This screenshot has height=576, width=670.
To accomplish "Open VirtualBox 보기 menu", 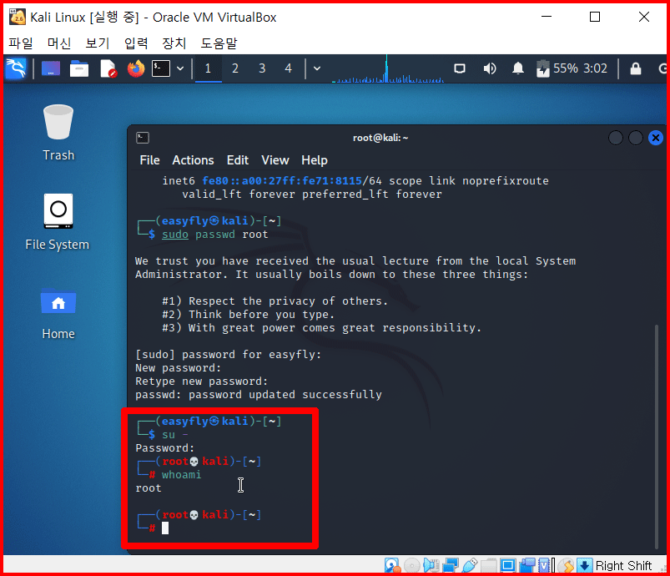I will tap(98, 43).
